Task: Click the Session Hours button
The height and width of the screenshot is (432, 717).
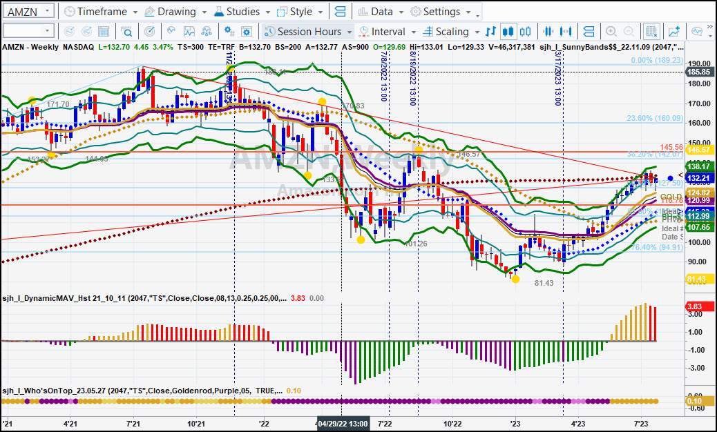Action: coord(308,31)
